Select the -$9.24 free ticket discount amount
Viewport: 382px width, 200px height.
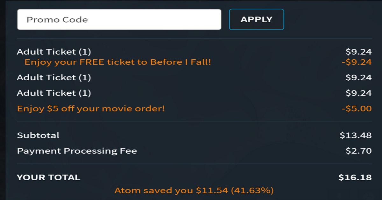(357, 62)
